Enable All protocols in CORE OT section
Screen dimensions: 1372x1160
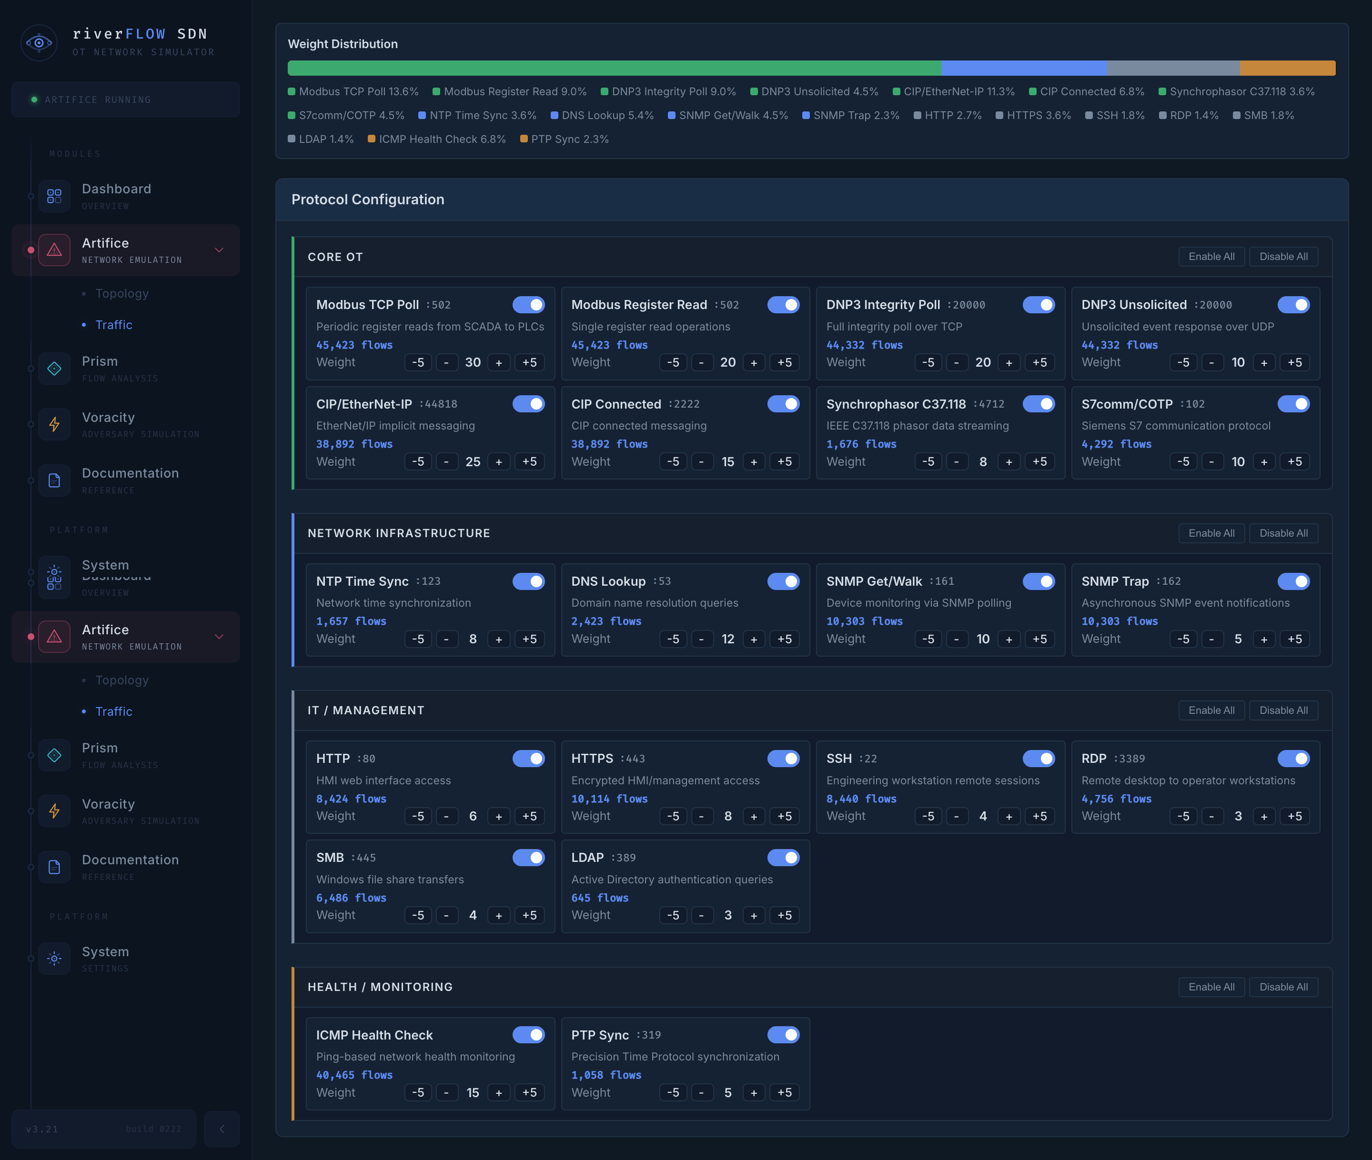pyautogui.click(x=1211, y=257)
